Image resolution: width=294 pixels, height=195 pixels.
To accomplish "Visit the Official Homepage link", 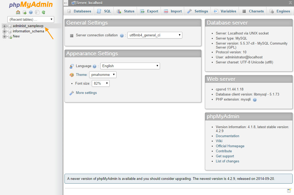I will (230, 146).
